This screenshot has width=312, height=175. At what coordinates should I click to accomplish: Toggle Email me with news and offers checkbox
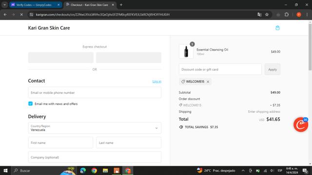coord(30,104)
